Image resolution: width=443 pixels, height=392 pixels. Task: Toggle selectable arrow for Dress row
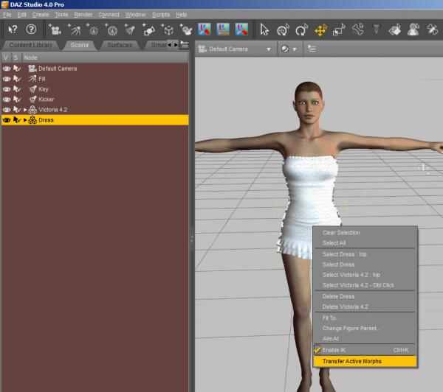(17, 120)
